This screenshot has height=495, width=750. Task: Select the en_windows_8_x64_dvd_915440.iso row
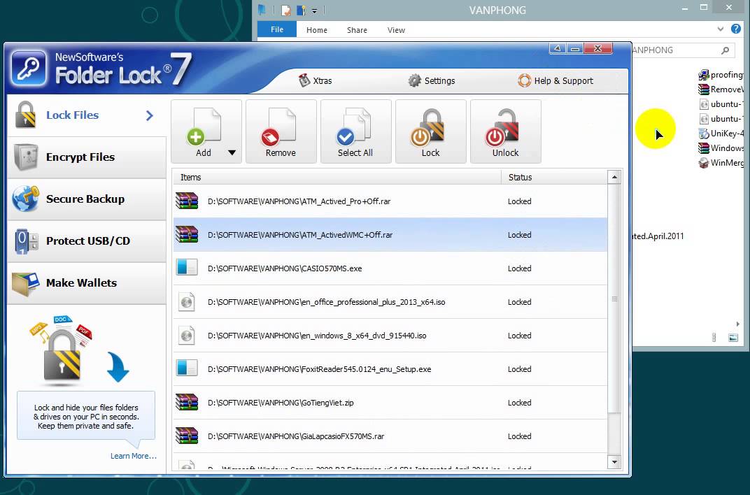click(390, 336)
